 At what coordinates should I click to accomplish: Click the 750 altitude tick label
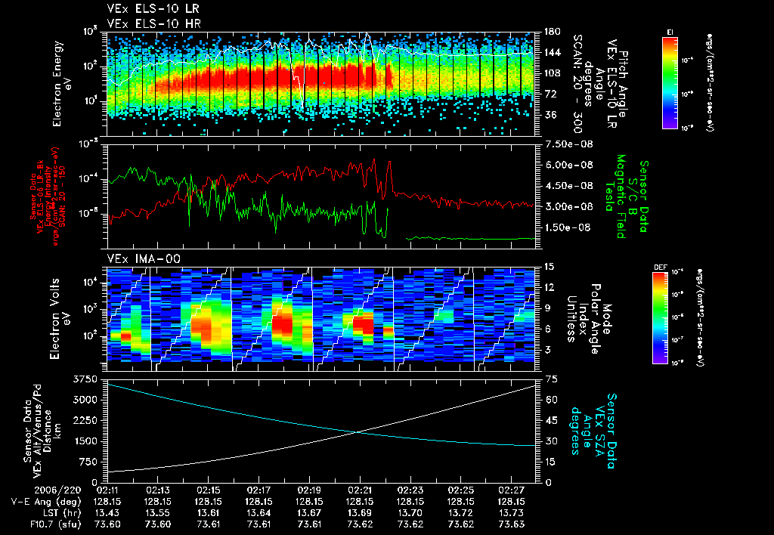(x=89, y=462)
